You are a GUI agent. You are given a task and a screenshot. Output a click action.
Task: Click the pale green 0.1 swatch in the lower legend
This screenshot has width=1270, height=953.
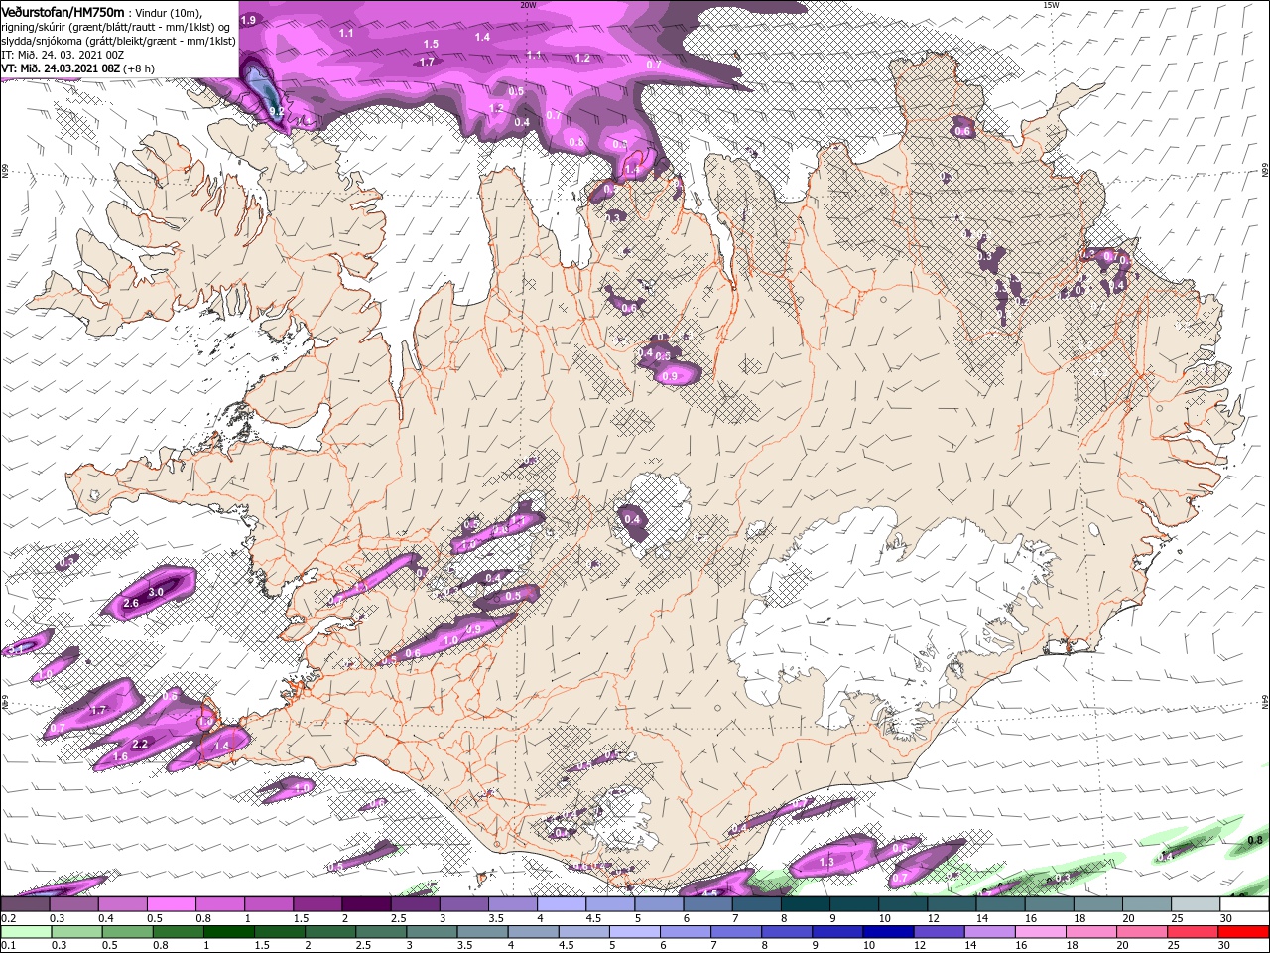25,932
